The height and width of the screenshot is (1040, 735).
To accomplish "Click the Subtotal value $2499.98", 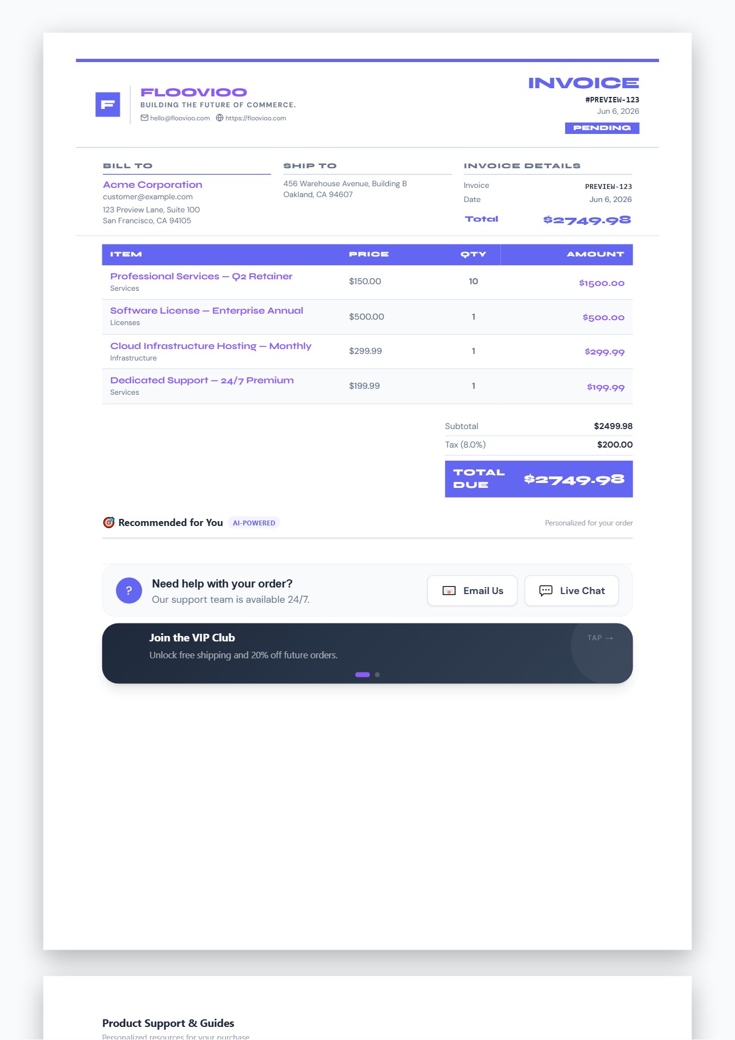I will pos(613,426).
